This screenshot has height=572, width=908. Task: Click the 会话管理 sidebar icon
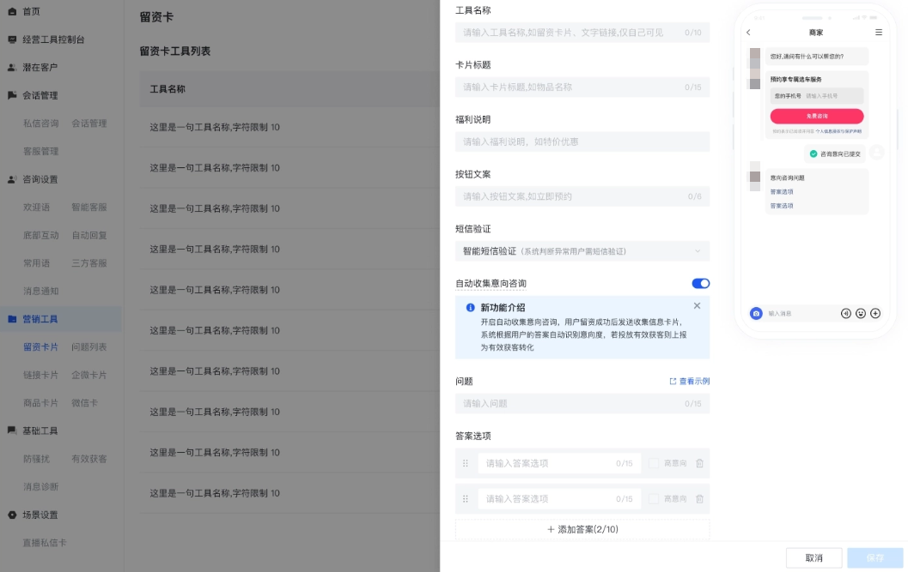[12, 95]
